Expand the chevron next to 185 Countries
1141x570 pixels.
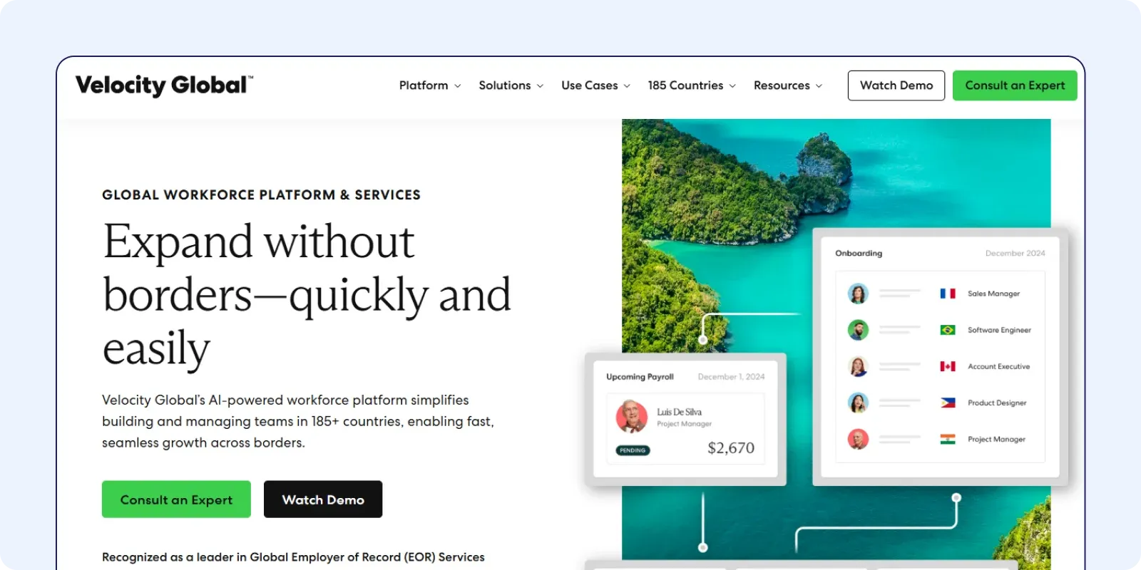point(732,86)
